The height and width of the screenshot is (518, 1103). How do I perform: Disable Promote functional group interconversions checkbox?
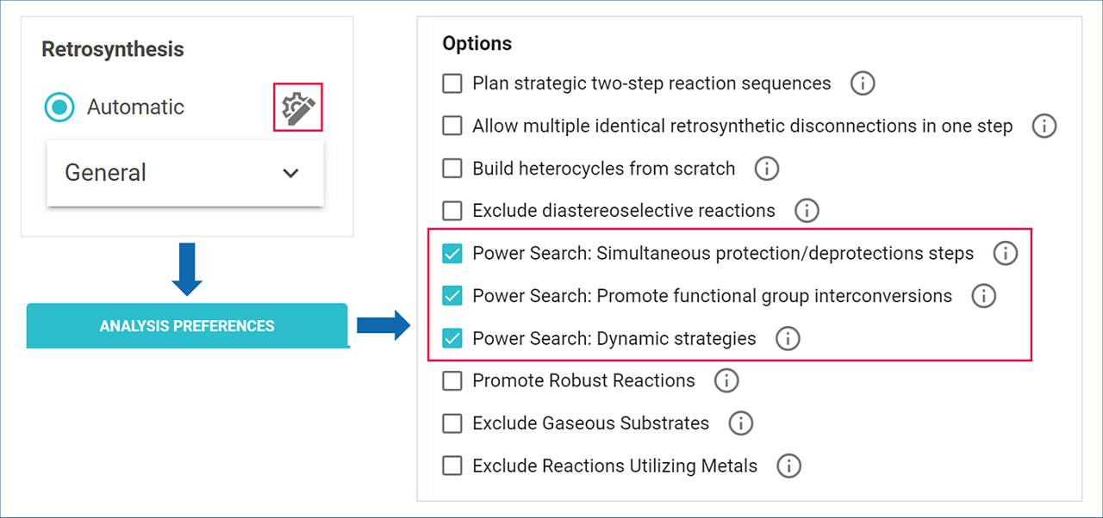coord(452,296)
